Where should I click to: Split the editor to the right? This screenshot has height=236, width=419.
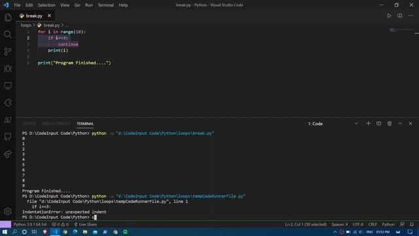click(x=400, y=16)
